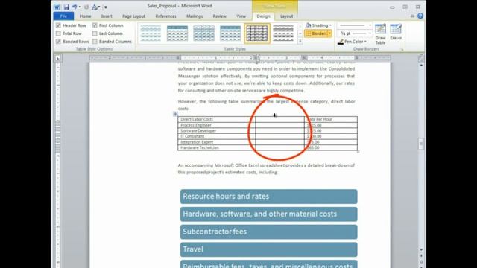
Task: Minimize the ribbon with the caret icon
Action: point(412,16)
